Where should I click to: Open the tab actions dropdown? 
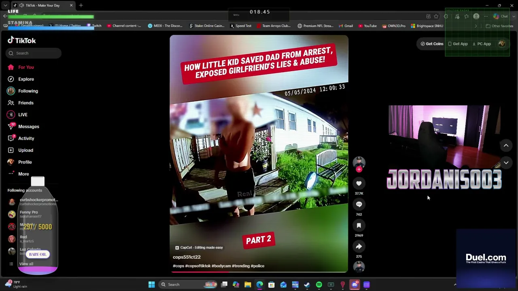[5, 5]
